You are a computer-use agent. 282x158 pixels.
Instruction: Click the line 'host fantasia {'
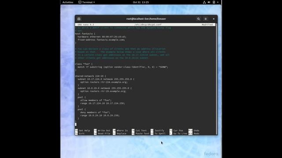(x=85, y=34)
